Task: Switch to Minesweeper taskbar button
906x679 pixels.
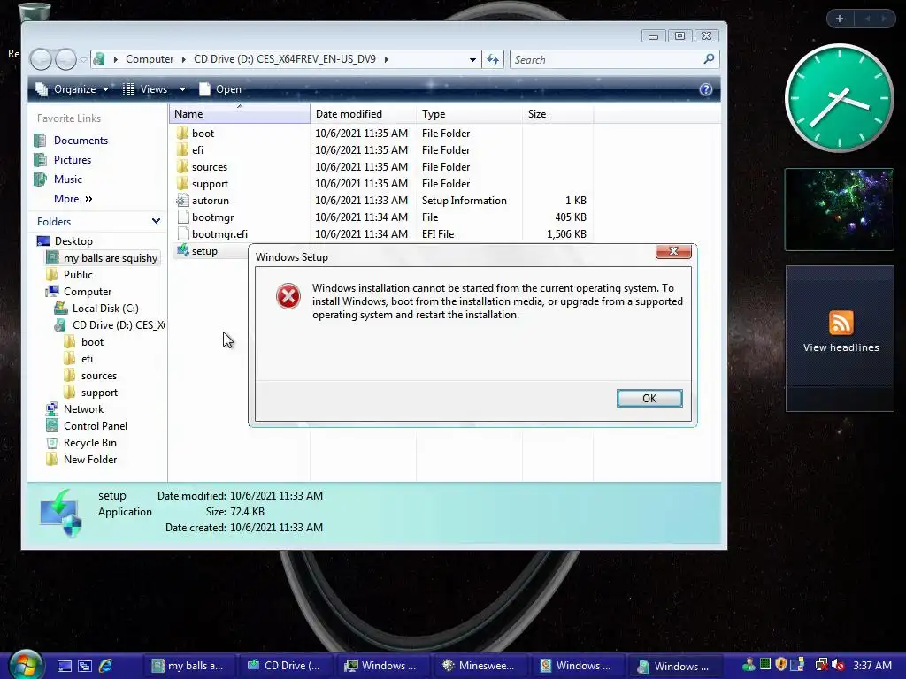Action: click(479, 666)
